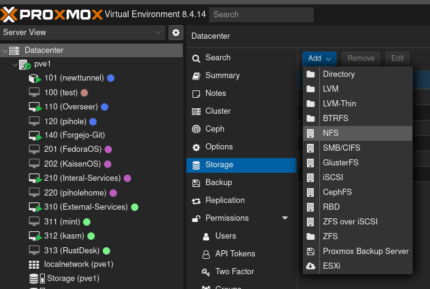
Task: Click the purple tag dot on 201 (FedoraOS)
Action: click(x=108, y=149)
